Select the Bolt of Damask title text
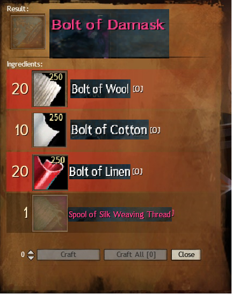This screenshot has height=294, width=232. 108,25
